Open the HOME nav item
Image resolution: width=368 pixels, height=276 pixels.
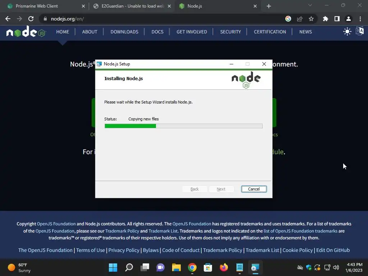[63, 32]
